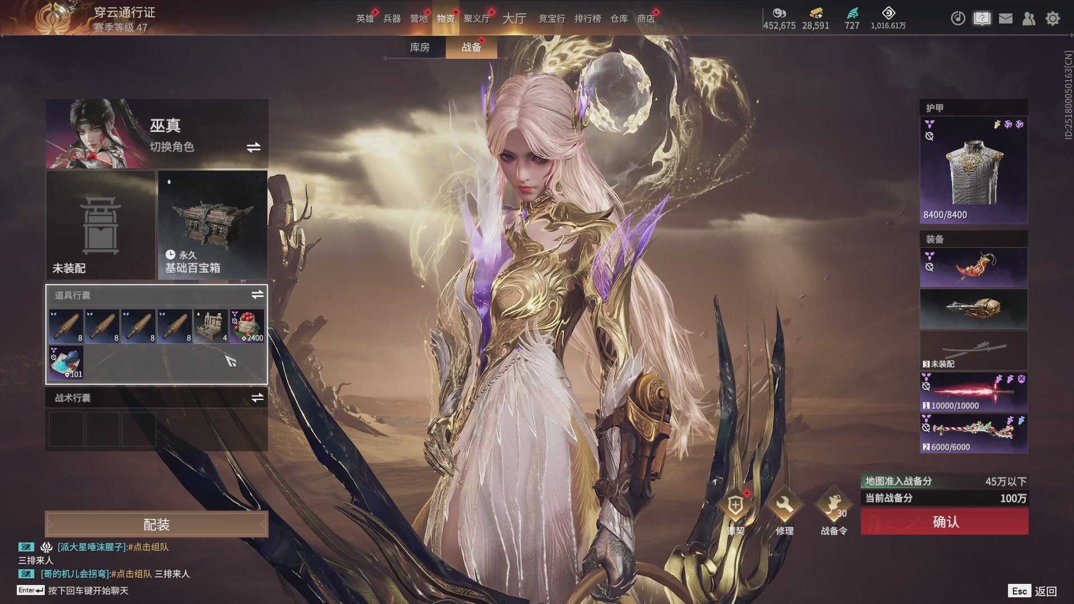The image size is (1074, 604).
Task: Open the 基础百宝箱 chest slot
Action: (213, 225)
